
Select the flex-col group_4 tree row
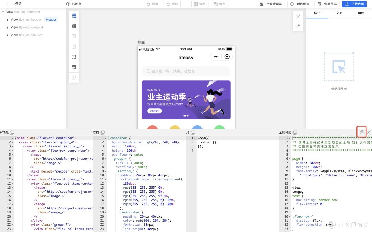pyautogui.click(x=33, y=27)
